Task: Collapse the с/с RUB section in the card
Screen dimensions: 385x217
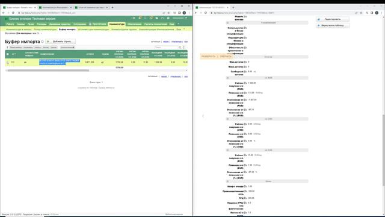Action: tap(227, 78)
